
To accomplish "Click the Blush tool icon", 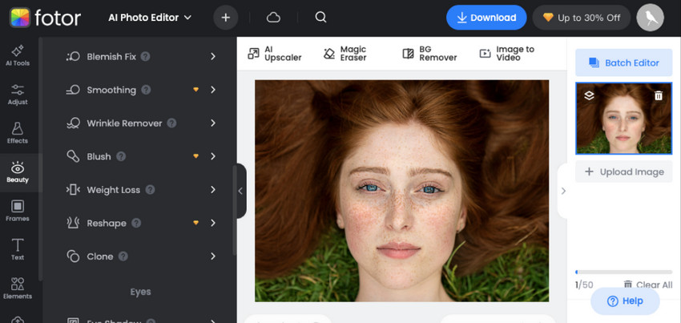I will tap(73, 156).
